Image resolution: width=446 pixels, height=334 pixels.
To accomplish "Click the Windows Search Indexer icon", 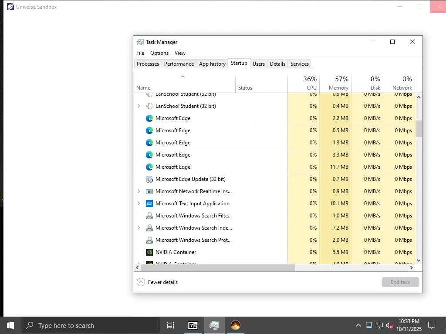I will click(149, 228).
